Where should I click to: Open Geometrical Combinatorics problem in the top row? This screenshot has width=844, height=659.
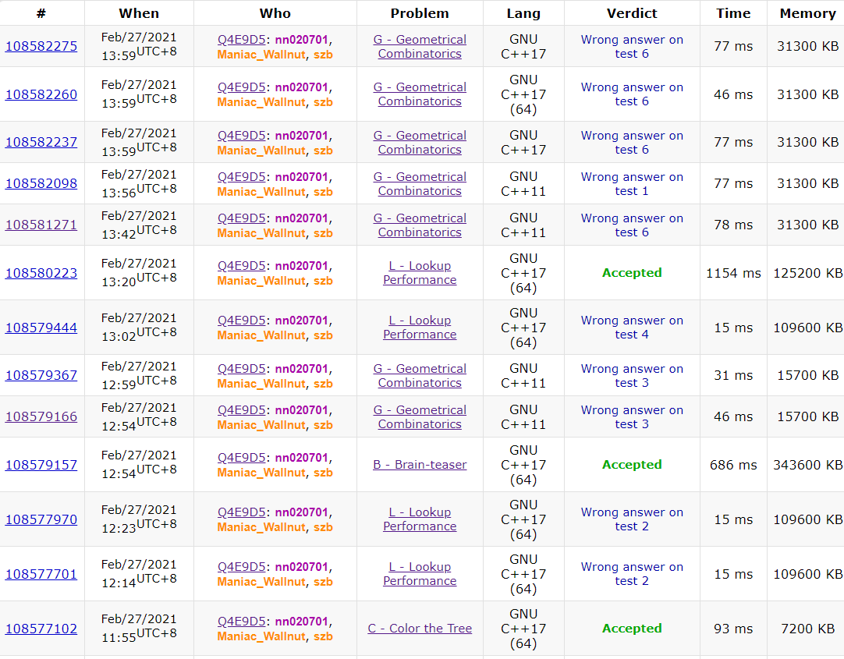(x=420, y=46)
